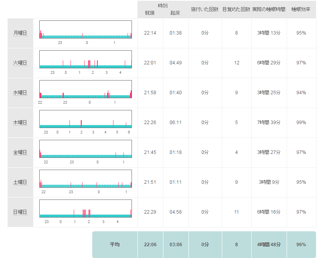This screenshot has height=258, width=320.
Task: Select average bedtime 22:06
Action: (150, 244)
